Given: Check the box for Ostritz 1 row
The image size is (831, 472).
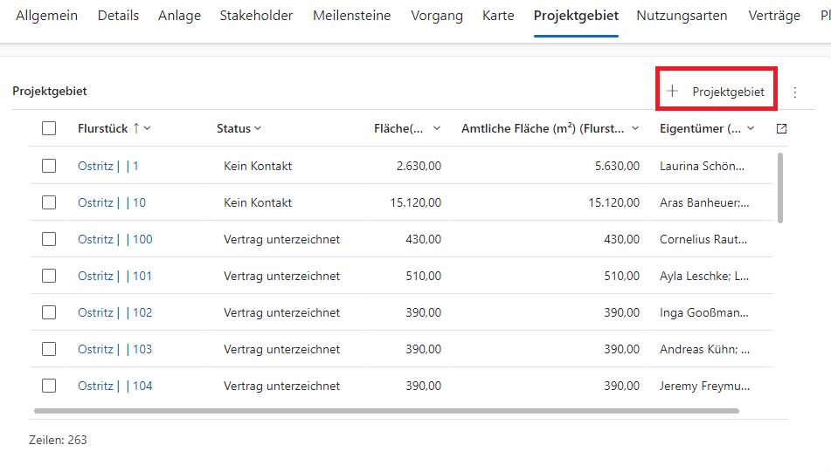Looking at the screenshot, I should click(x=49, y=166).
